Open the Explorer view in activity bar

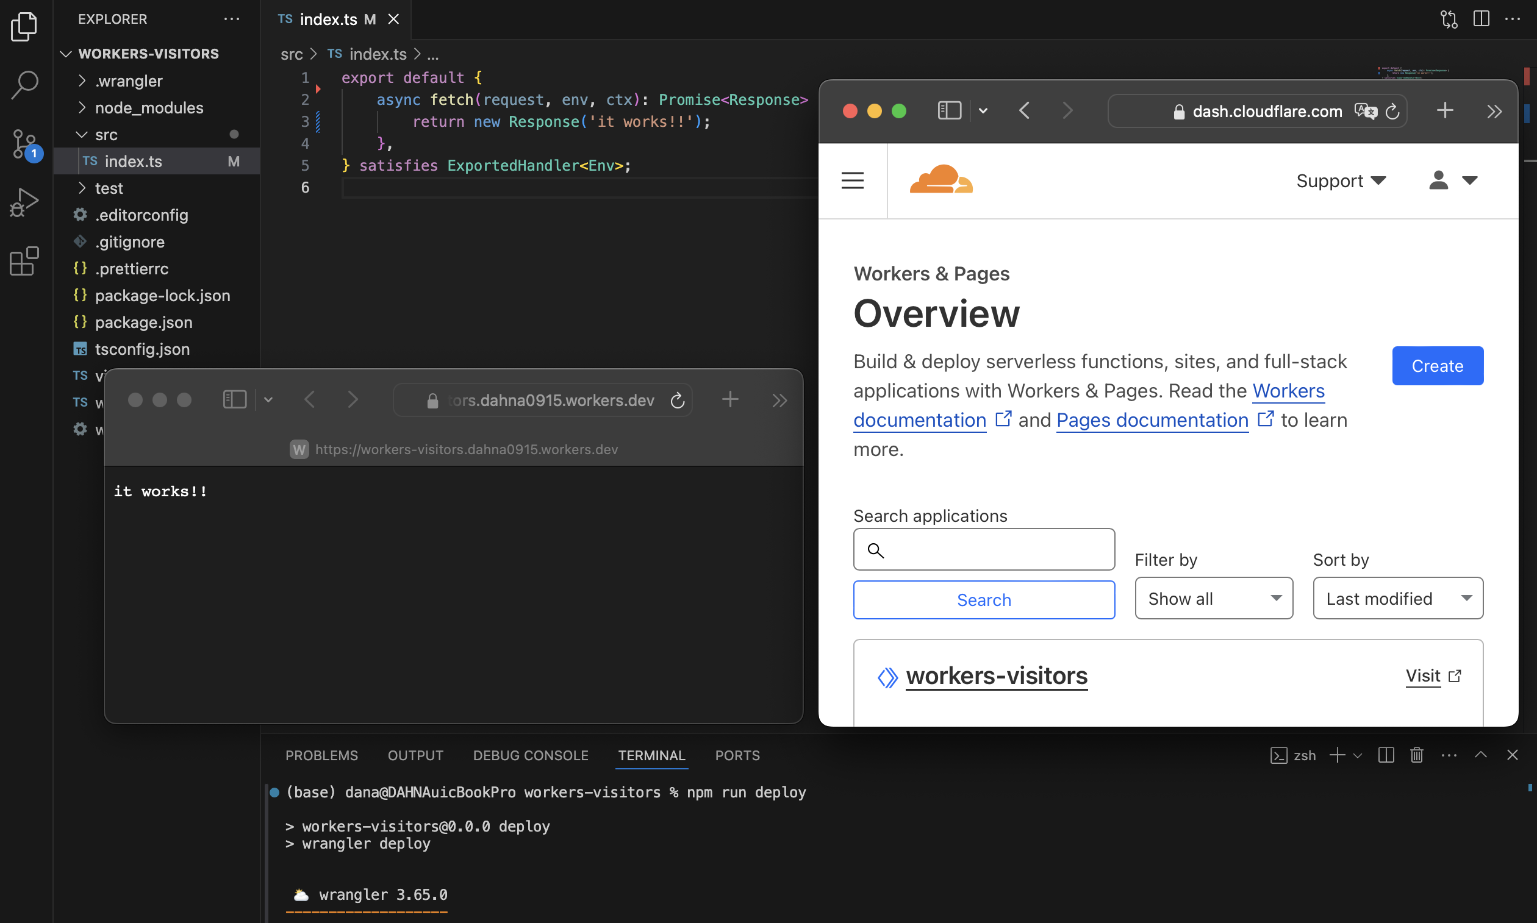(x=24, y=26)
